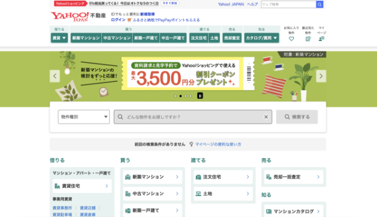This screenshot has height=217, width=377.
Task: Click the Yahoo! JAPAN top link
Action: click(231, 4)
